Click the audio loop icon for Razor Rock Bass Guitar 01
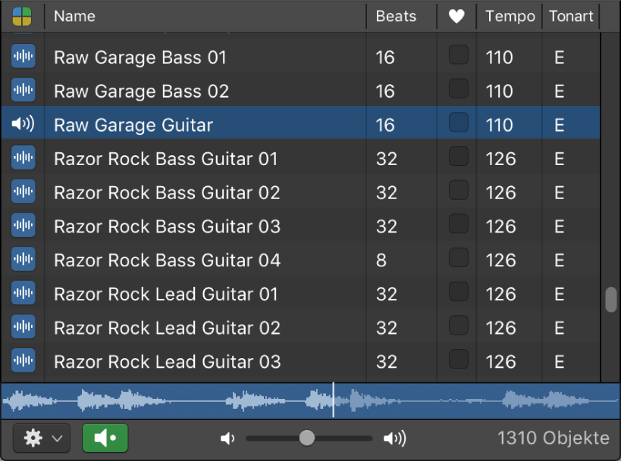Image resolution: width=621 pixels, height=461 pixels. point(24,158)
